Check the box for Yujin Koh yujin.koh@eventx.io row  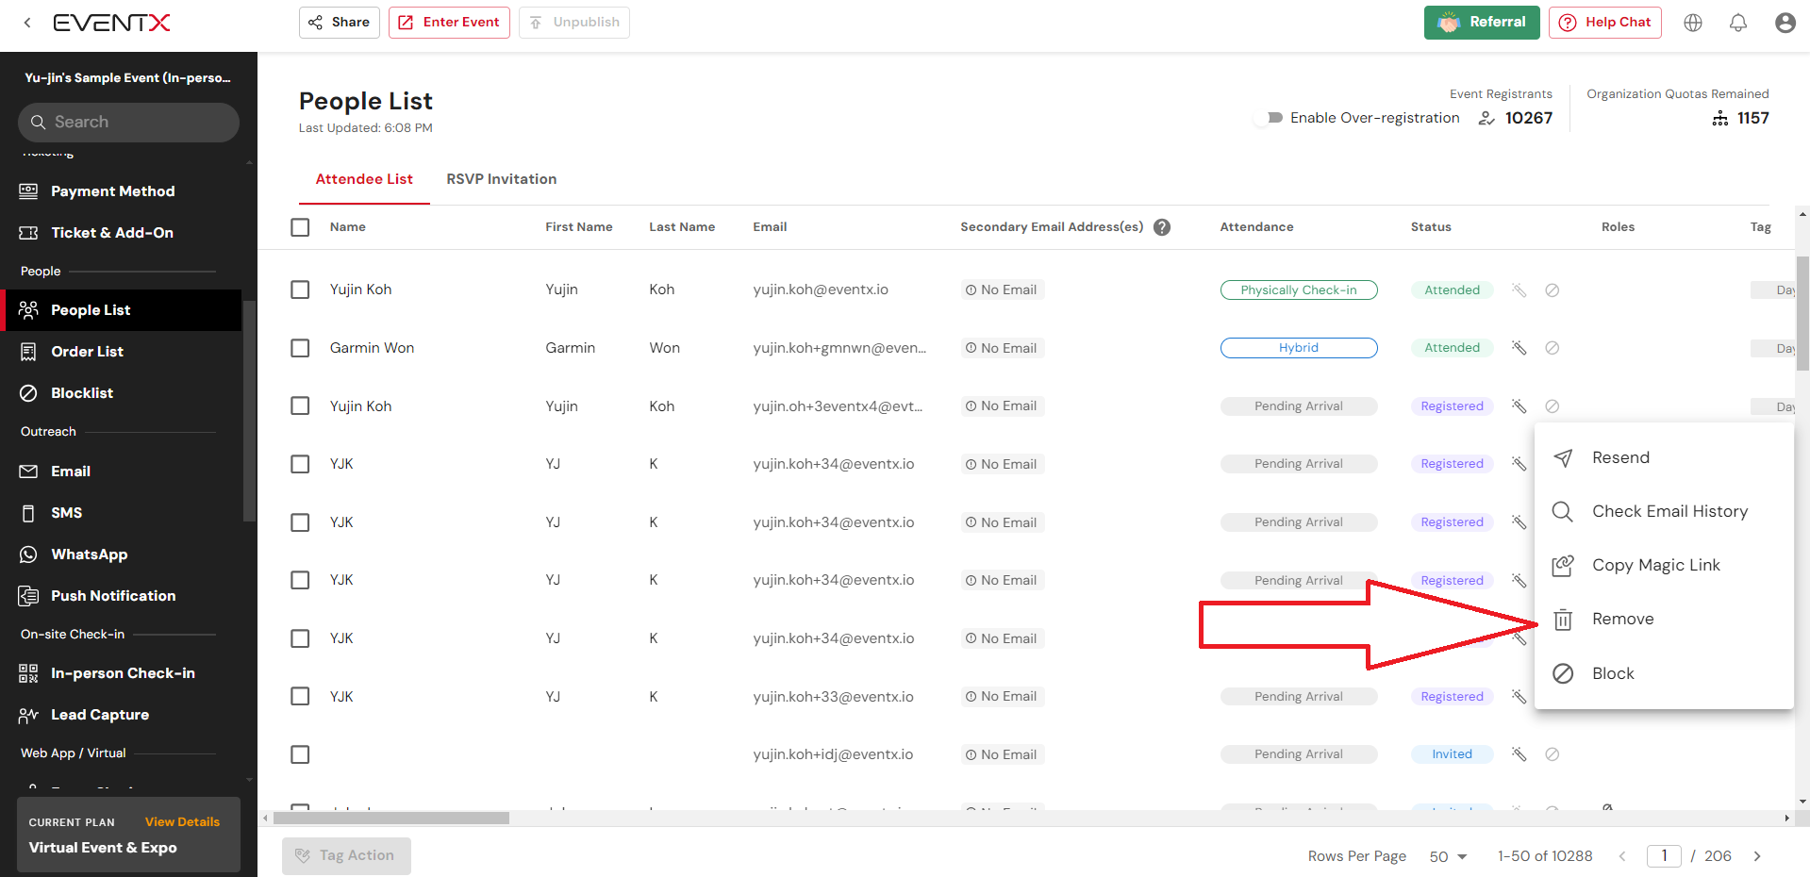pos(300,290)
